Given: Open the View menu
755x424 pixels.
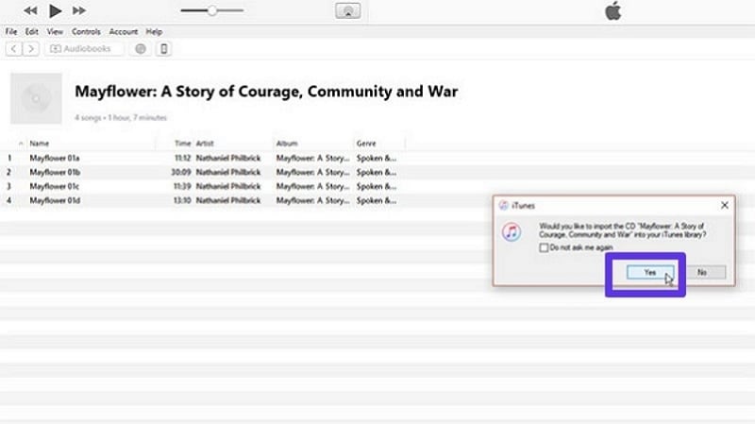Looking at the screenshot, I should [x=55, y=32].
